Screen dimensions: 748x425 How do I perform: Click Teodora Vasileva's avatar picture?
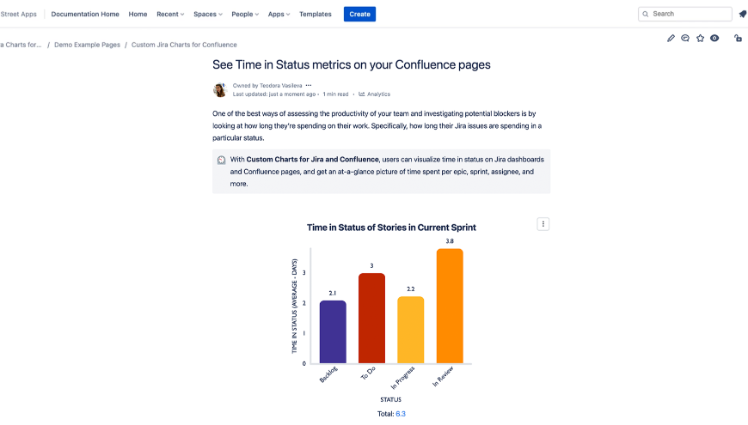[x=220, y=90]
